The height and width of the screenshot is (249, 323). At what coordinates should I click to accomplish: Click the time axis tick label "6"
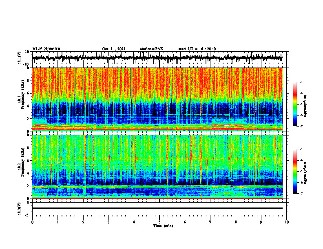coord(185,222)
